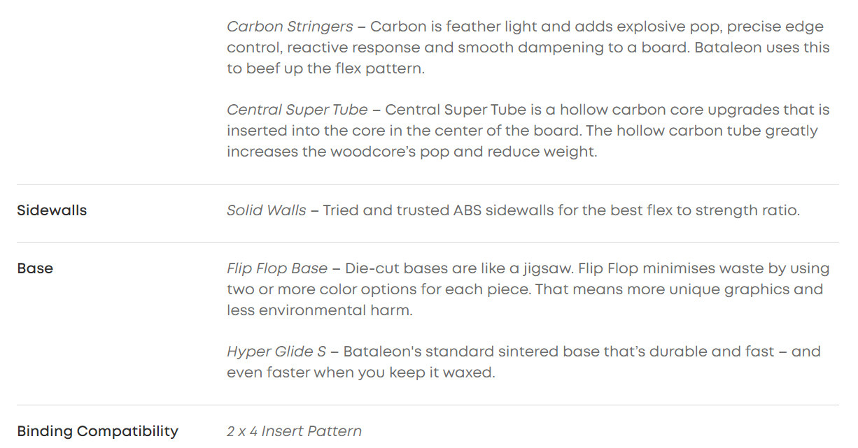Image resolution: width=858 pixels, height=448 pixels.
Task: Select the Sidewalls row label
Action: tap(52, 210)
